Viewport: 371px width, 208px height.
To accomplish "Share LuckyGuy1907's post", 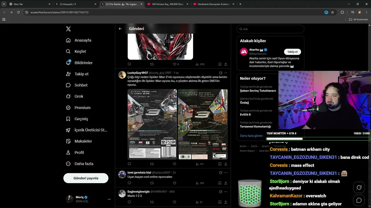I will pyautogui.click(x=226, y=164).
